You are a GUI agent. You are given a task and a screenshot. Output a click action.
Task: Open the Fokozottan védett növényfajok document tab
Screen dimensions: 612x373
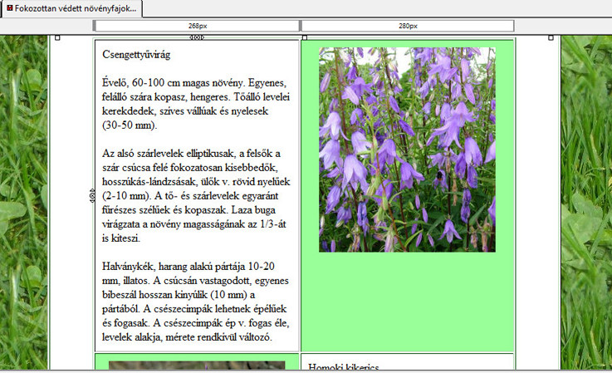point(75,8)
